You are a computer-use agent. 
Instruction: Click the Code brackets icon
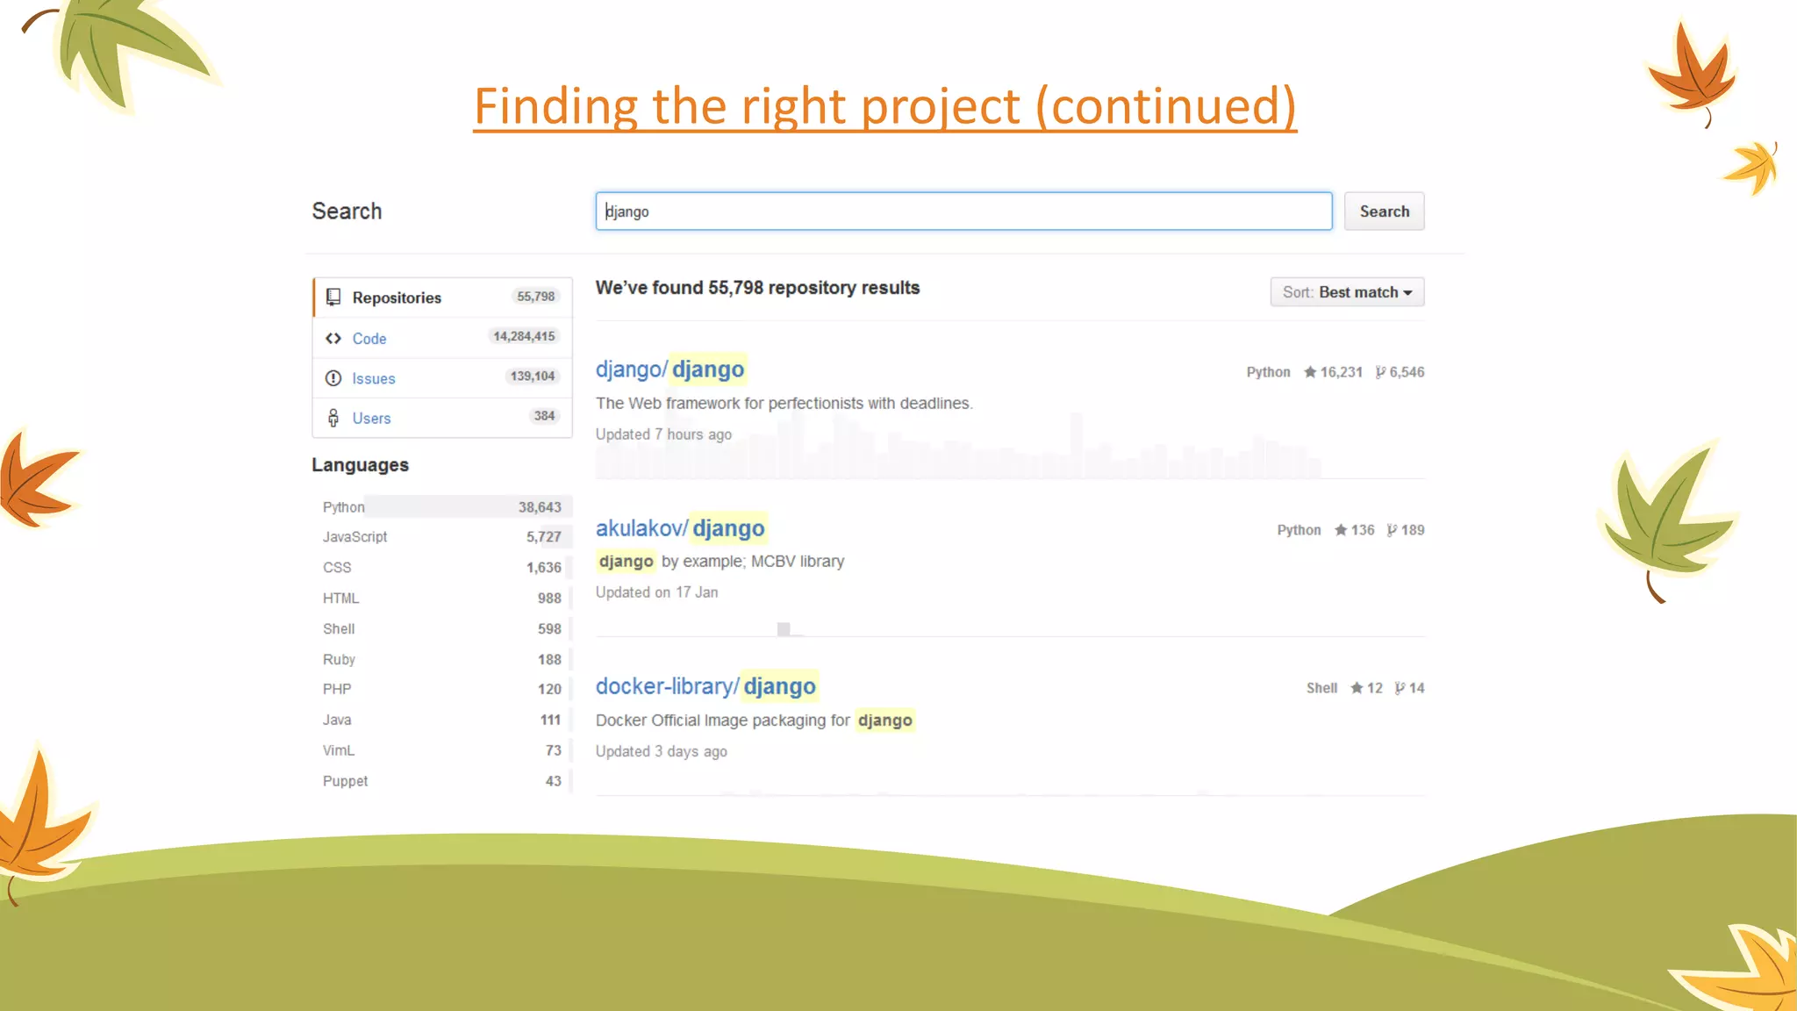tap(333, 339)
